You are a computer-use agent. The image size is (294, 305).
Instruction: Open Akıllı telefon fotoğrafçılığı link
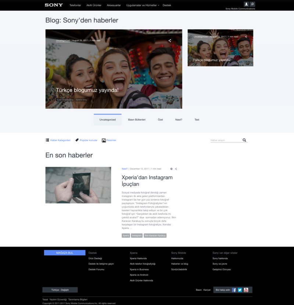click(x=143, y=264)
